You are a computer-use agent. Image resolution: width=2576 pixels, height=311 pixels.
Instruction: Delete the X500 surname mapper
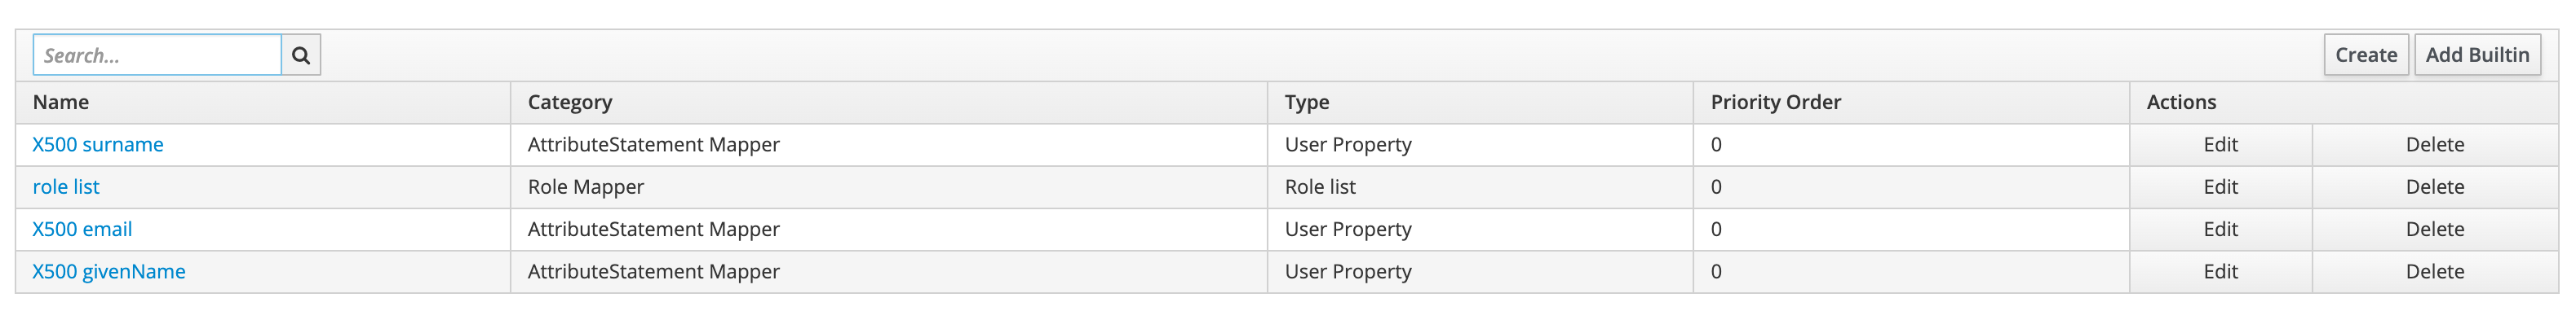pos(2434,145)
